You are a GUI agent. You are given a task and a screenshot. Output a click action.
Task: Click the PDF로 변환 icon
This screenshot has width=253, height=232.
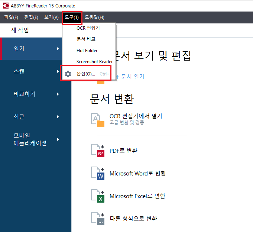[x=98, y=151]
